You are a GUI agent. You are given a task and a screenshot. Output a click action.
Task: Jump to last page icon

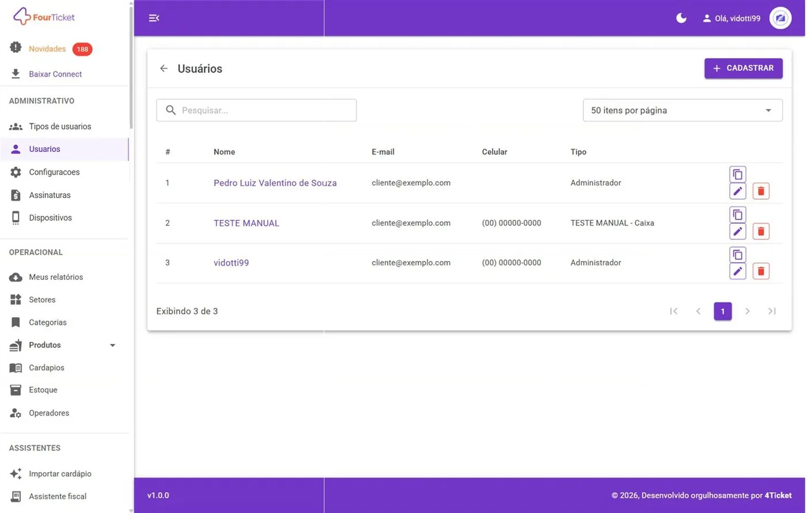tap(772, 311)
